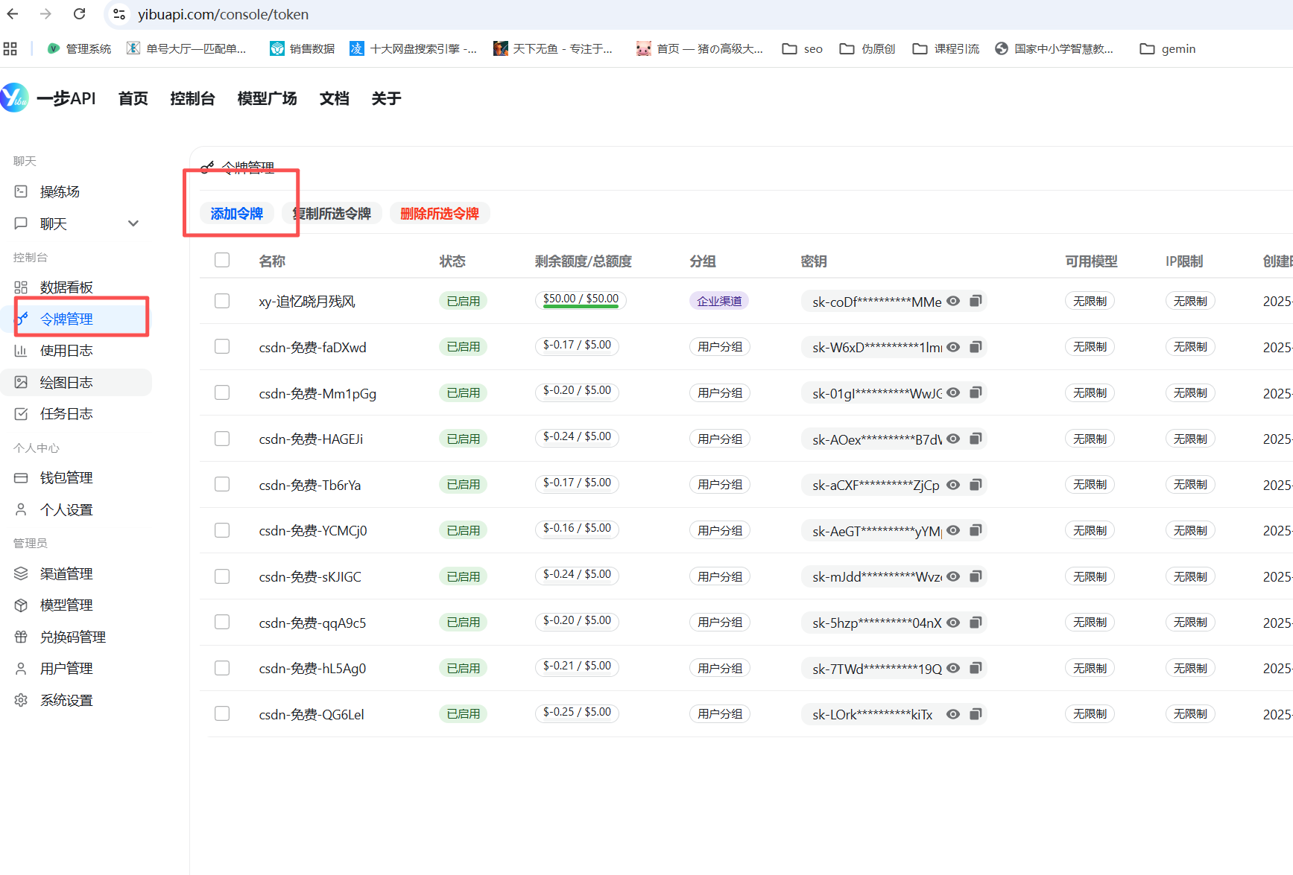
Task: Tick the select-all checkbox in the table header
Action: pyautogui.click(x=222, y=260)
